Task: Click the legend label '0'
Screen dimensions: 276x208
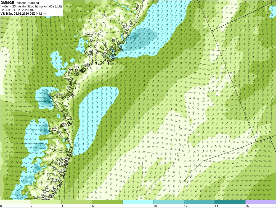Action: [x=1, y=206]
